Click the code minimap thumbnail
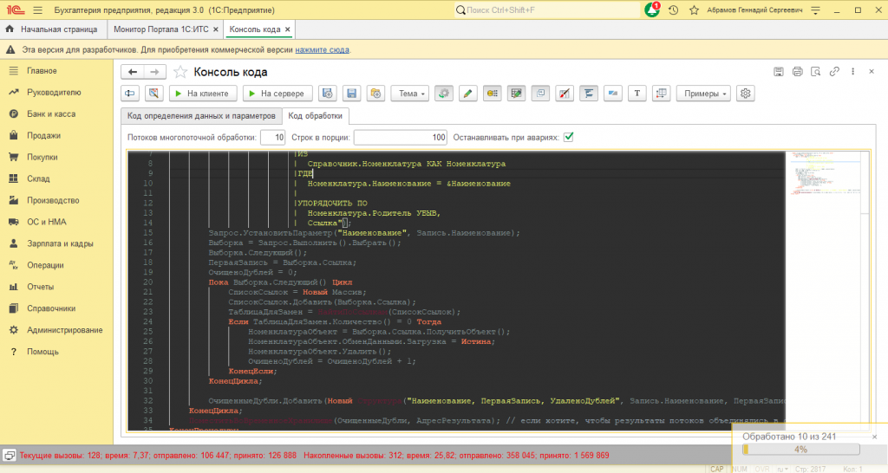Image resolution: width=888 pixels, height=473 pixels. point(826,174)
